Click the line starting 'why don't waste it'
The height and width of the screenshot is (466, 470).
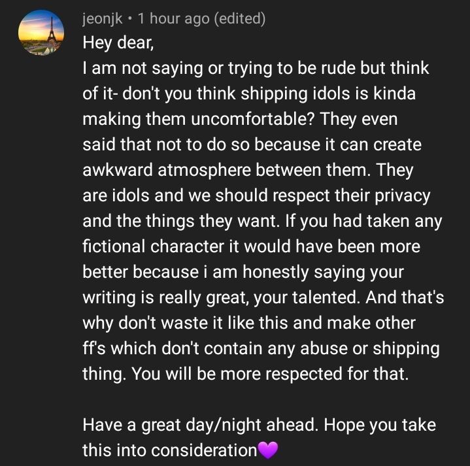[249, 323]
